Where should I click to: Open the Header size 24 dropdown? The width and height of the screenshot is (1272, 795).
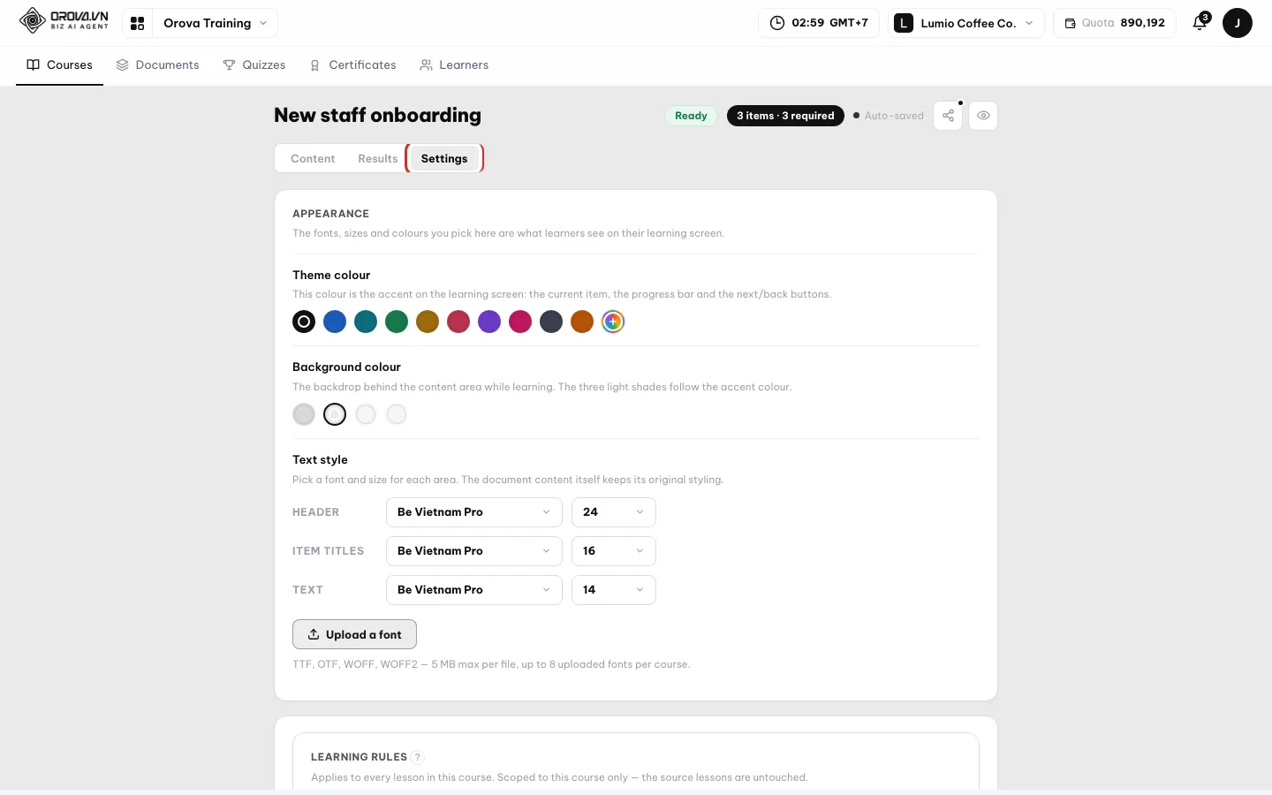coord(614,512)
